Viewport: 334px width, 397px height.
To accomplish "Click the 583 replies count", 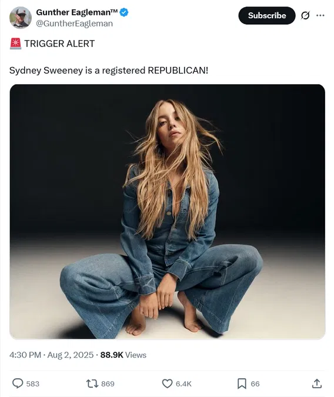I will pos(33,384).
